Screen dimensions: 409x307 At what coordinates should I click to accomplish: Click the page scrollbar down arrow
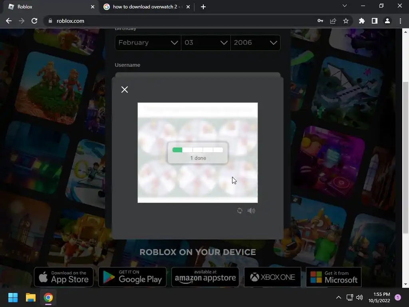tap(405, 284)
